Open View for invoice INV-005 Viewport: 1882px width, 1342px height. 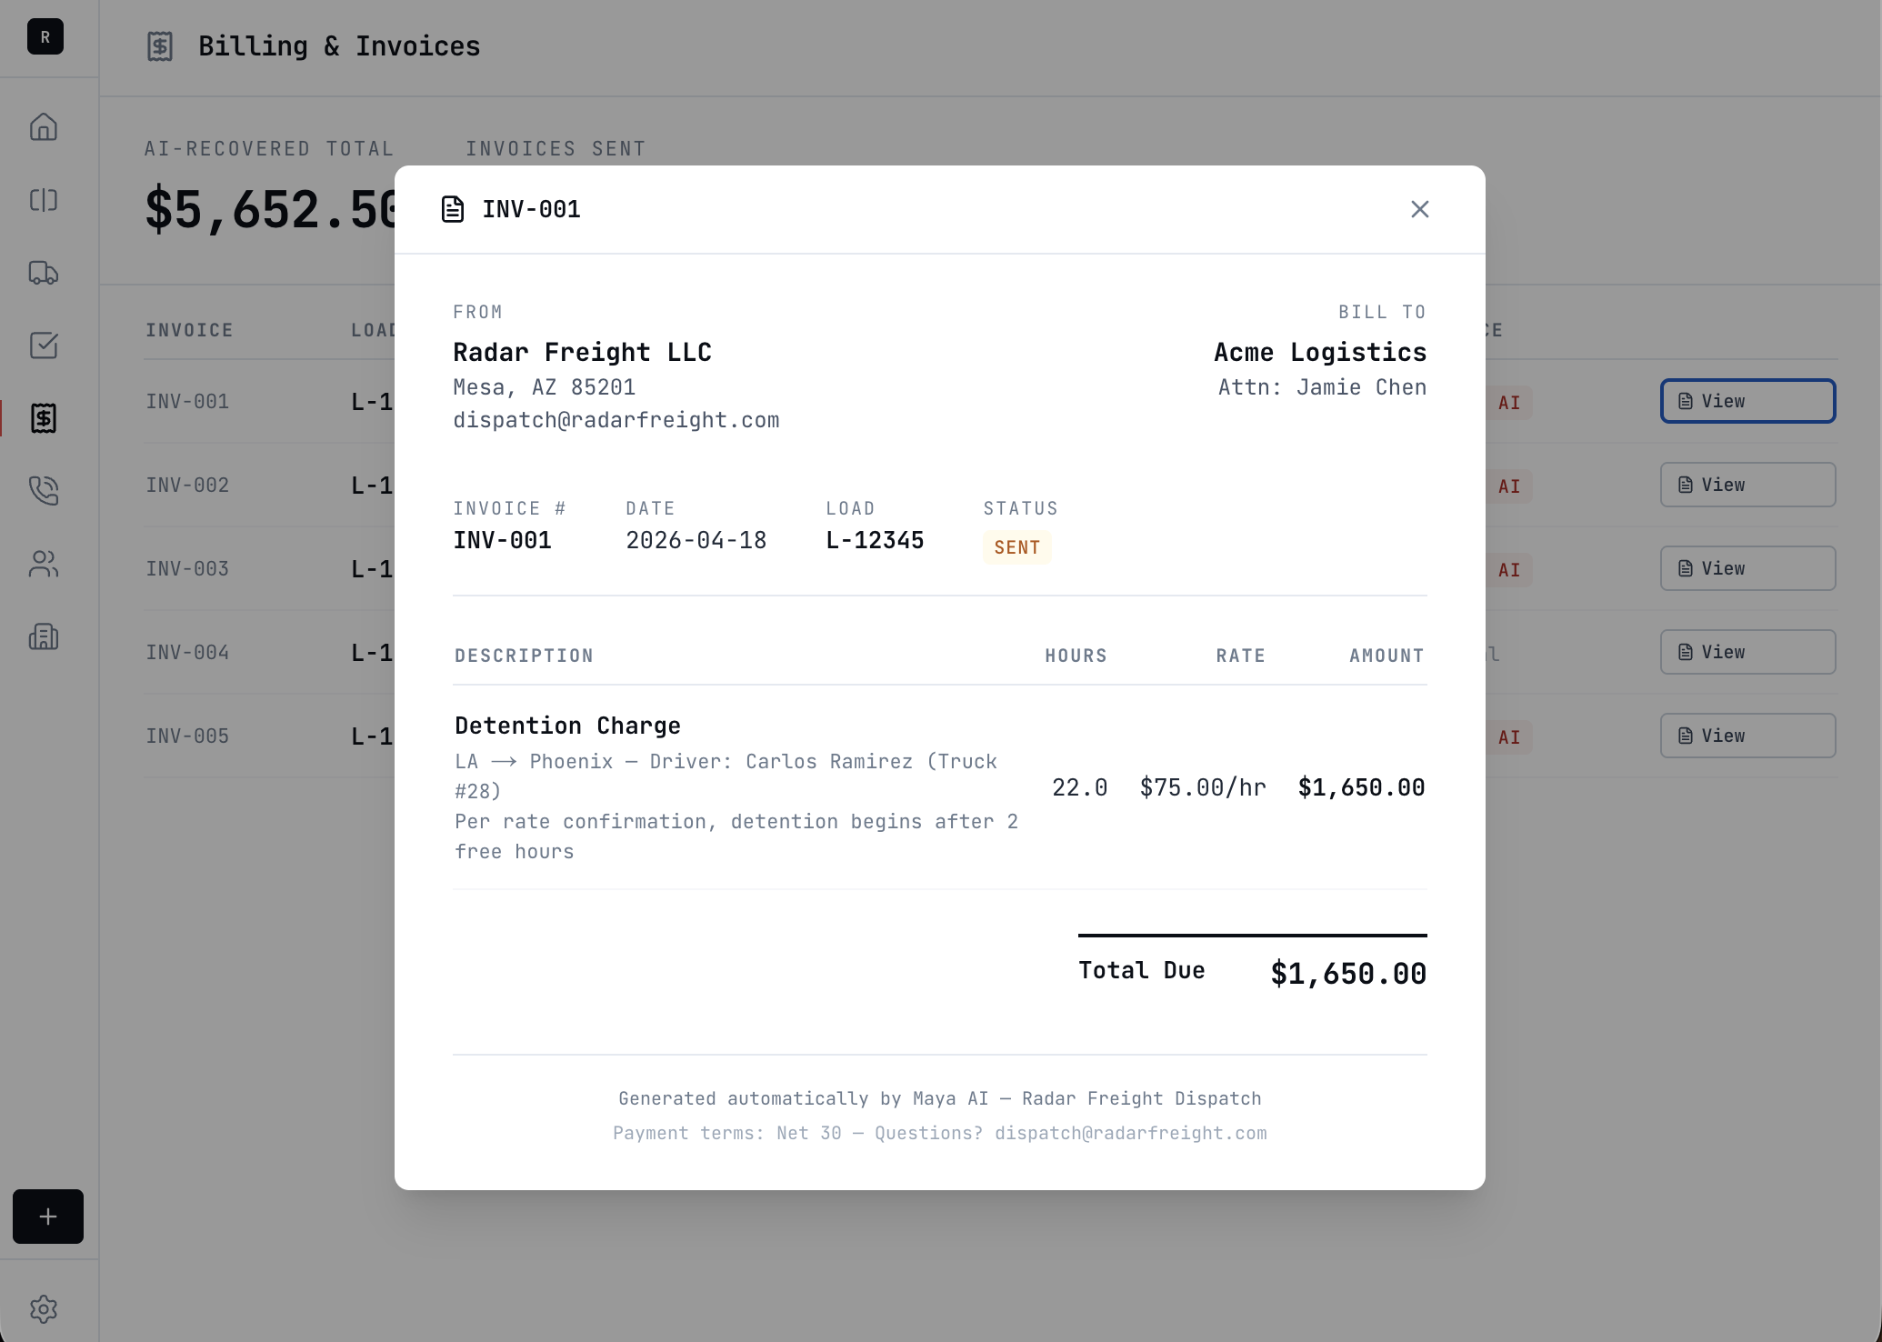1747,736
